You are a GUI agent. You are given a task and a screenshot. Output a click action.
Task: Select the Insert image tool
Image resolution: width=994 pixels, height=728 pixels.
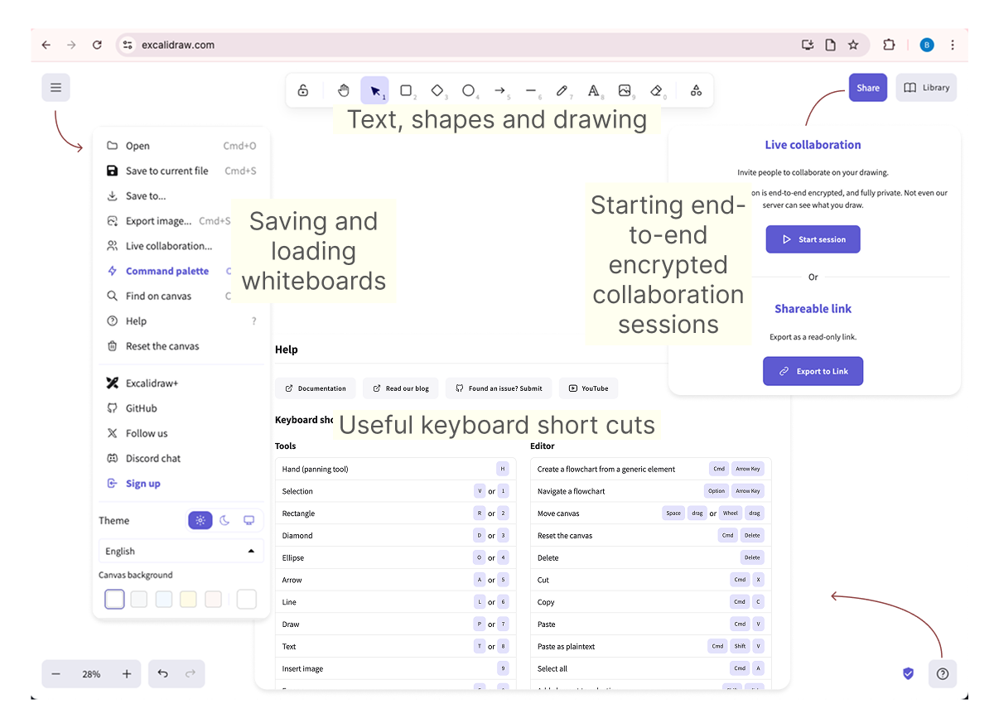625,90
